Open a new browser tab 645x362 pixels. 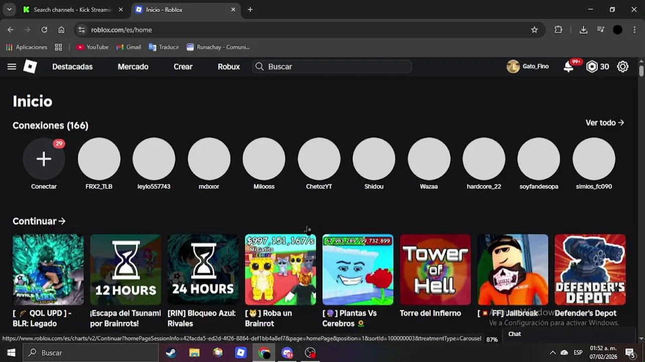coord(250,10)
